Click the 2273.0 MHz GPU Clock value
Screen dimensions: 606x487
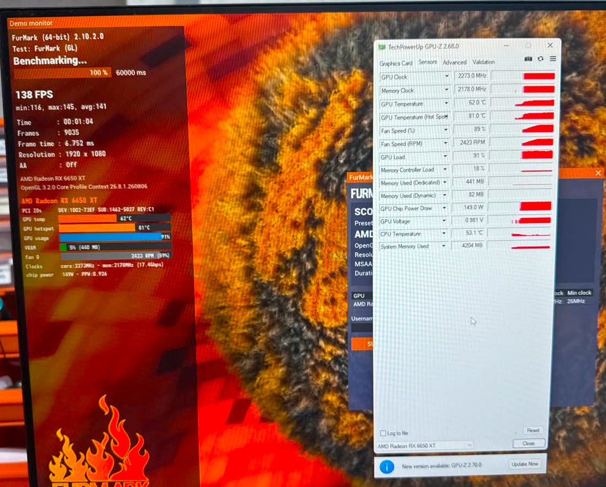click(x=471, y=76)
